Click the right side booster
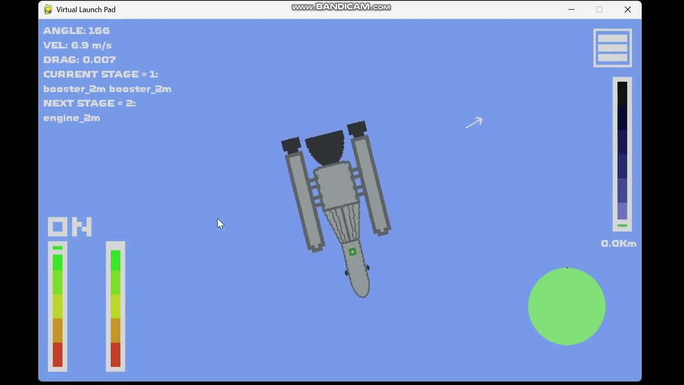 369,178
